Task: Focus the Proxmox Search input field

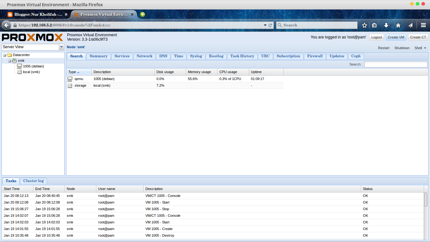Action: [x=396, y=64]
